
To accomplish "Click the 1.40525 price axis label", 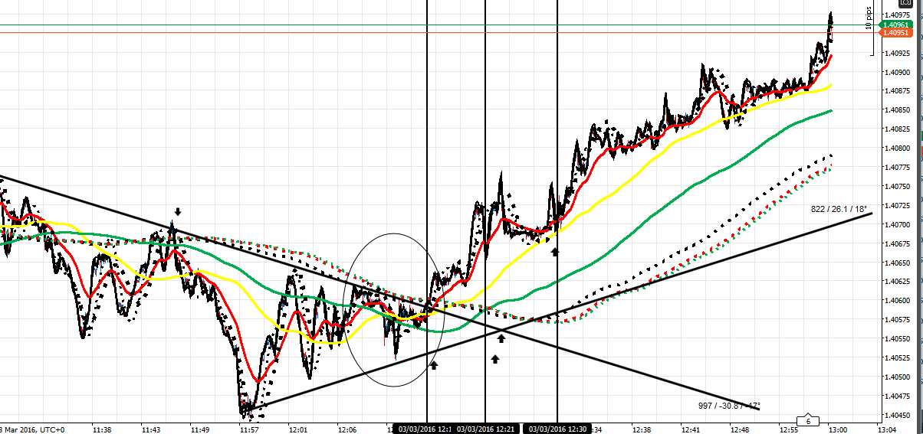I will point(897,358).
